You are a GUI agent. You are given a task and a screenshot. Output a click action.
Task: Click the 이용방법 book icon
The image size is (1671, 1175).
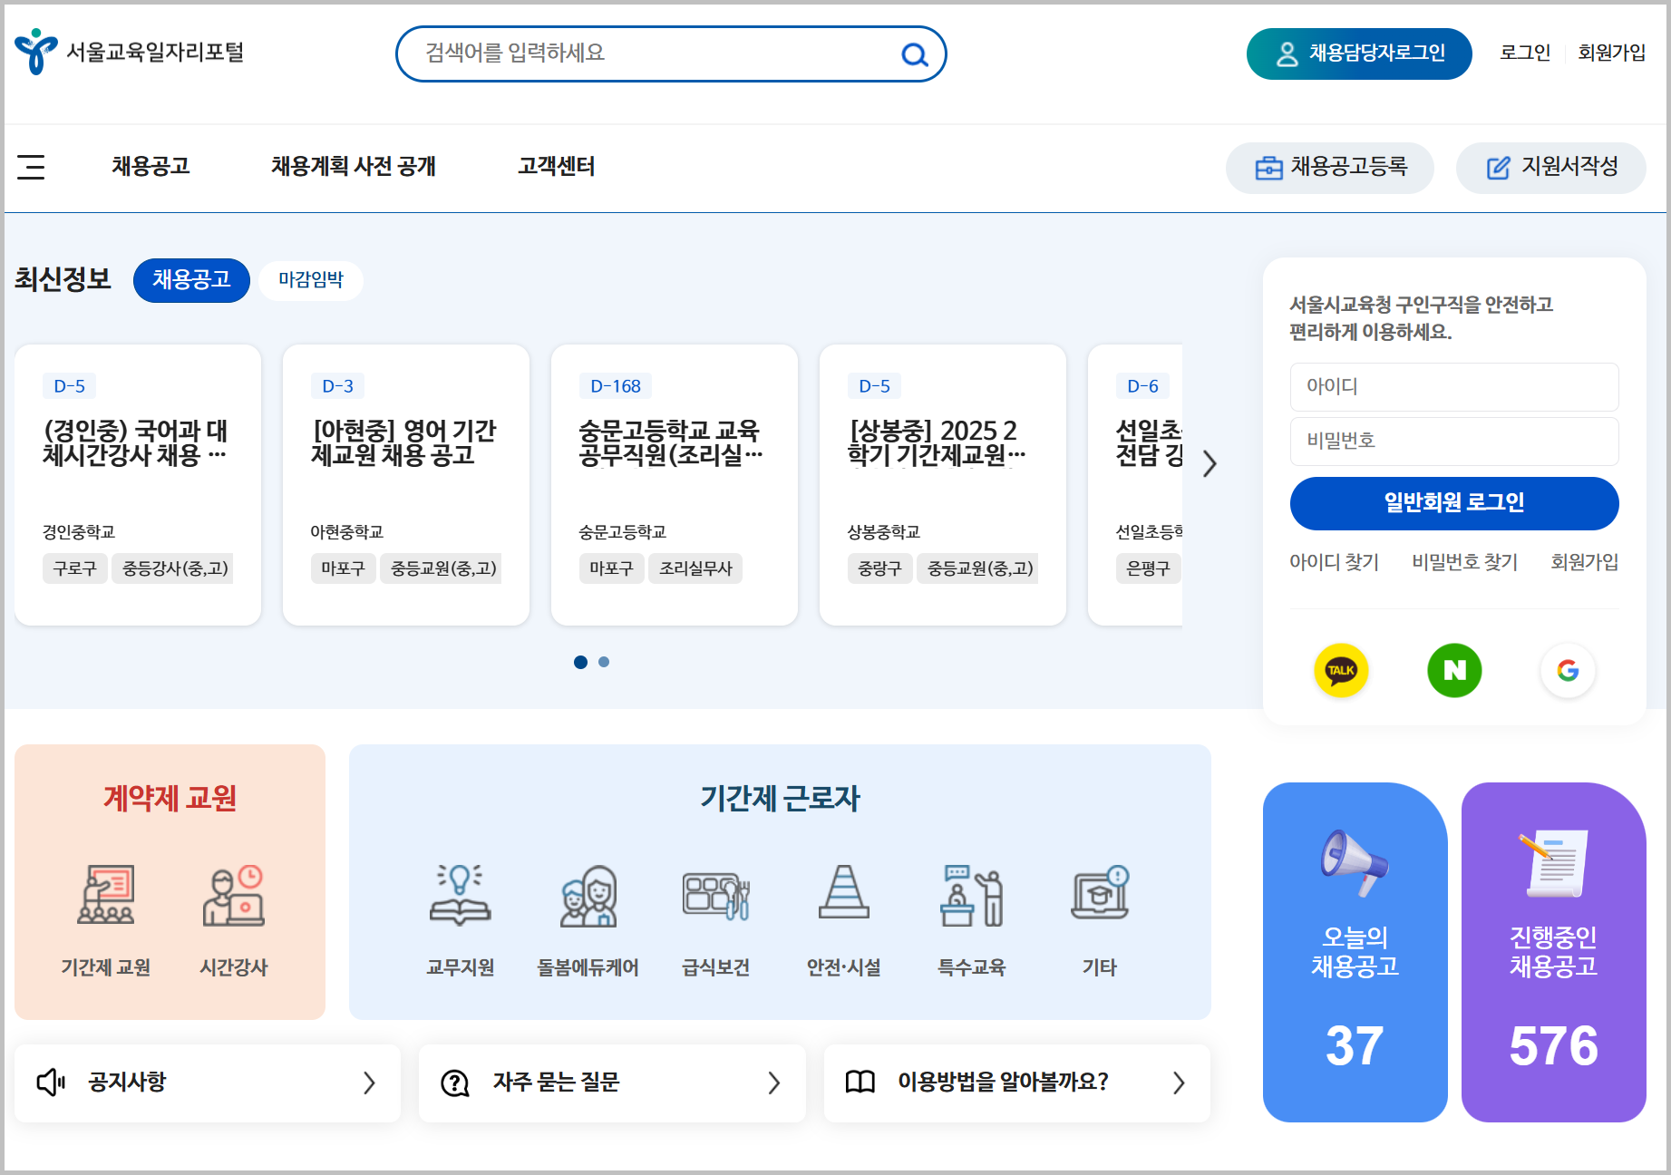pos(860,1082)
